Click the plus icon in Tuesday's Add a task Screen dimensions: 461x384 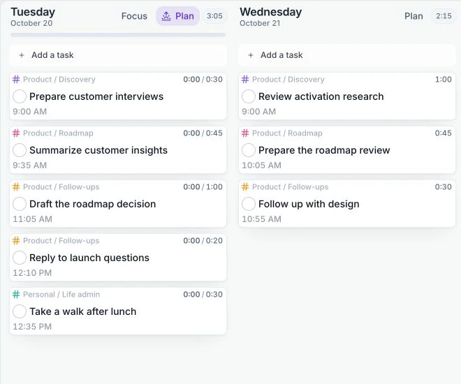(22, 55)
